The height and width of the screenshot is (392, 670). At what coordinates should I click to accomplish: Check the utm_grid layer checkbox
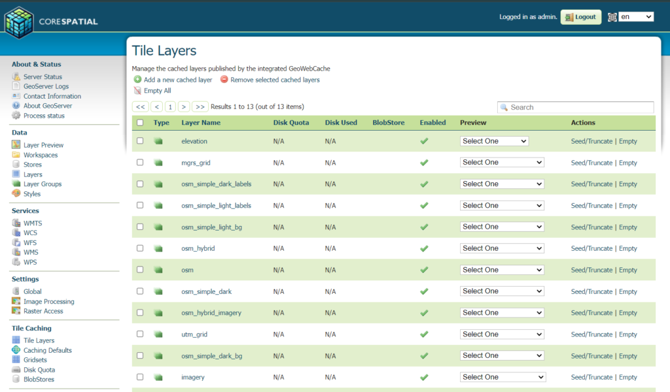point(140,334)
